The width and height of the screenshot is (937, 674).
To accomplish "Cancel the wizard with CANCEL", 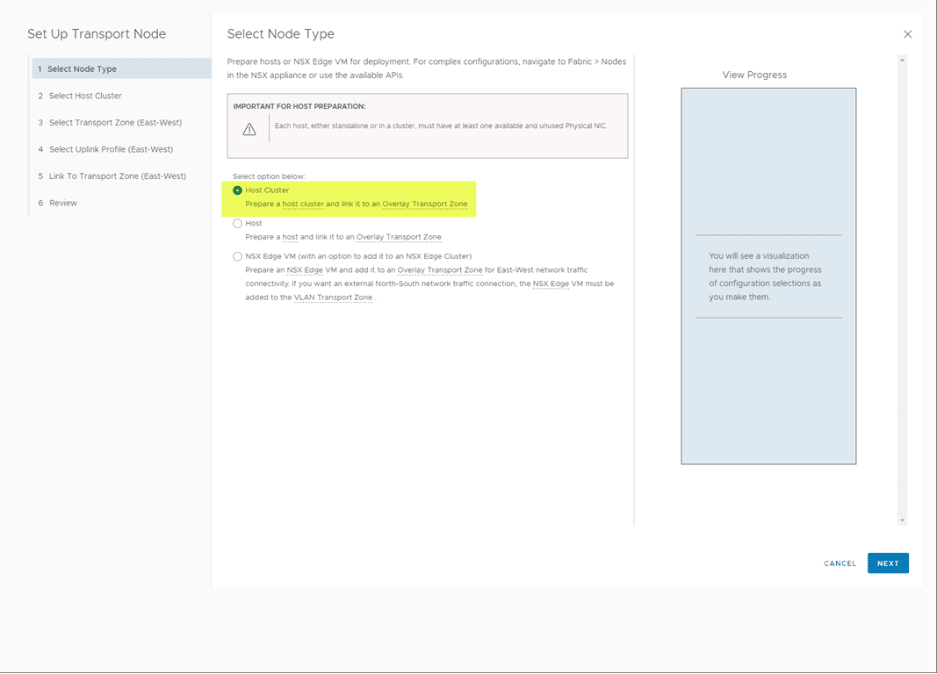I will pyautogui.click(x=840, y=563).
